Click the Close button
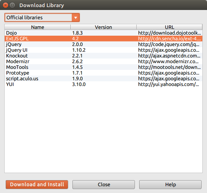207x193 pixels. pyautogui.click(x=103, y=184)
